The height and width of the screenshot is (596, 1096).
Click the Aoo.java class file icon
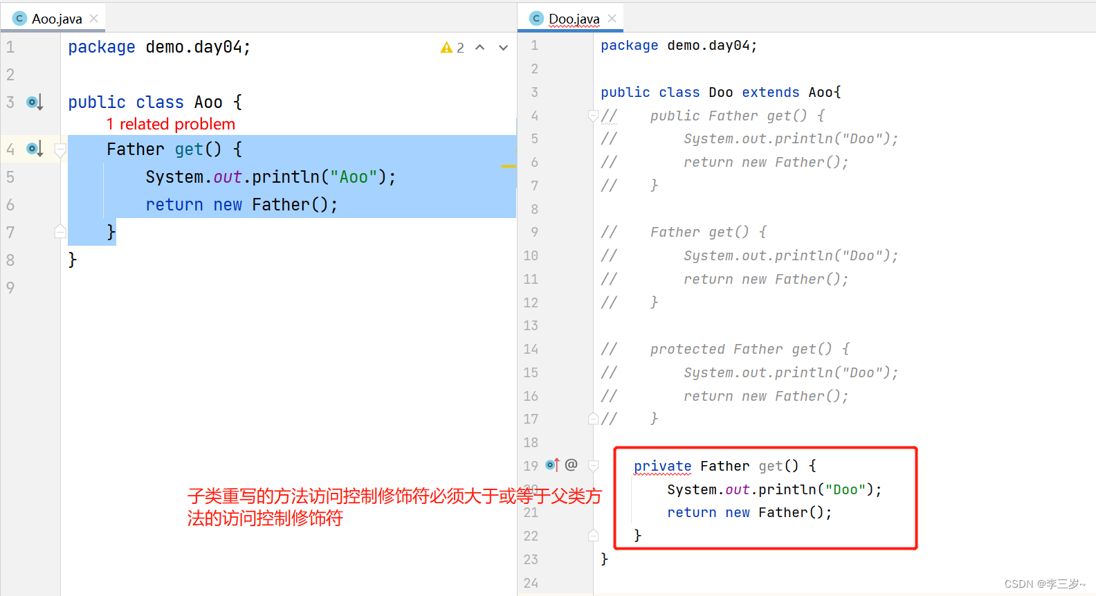(x=19, y=19)
